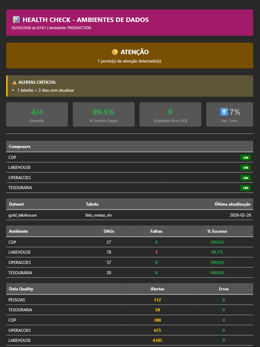Click PESSOAS alerts value 112

[x=157, y=300]
